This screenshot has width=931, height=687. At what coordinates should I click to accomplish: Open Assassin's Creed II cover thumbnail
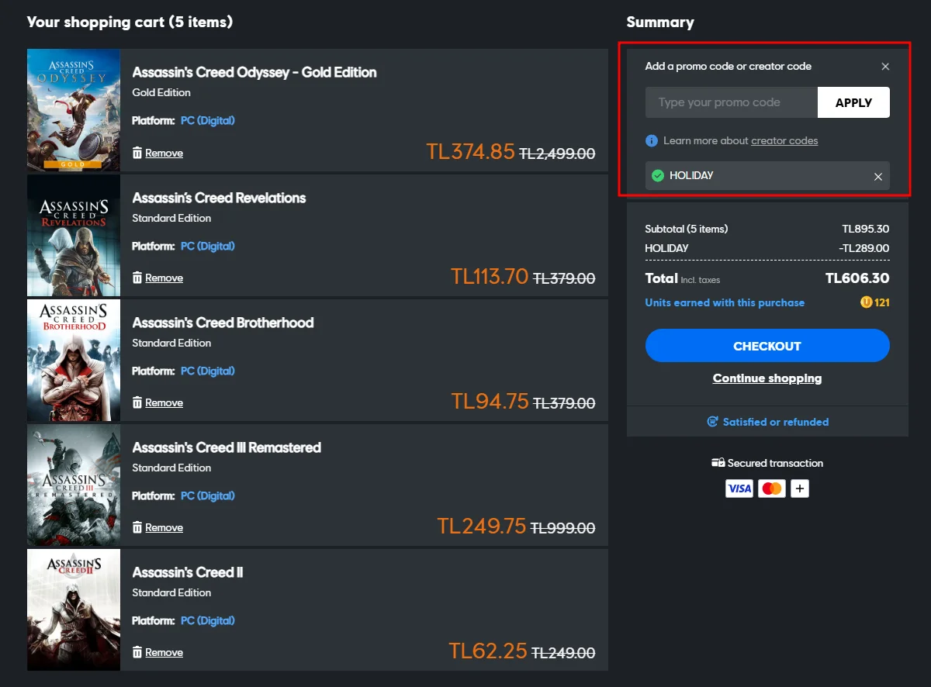point(74,609)
